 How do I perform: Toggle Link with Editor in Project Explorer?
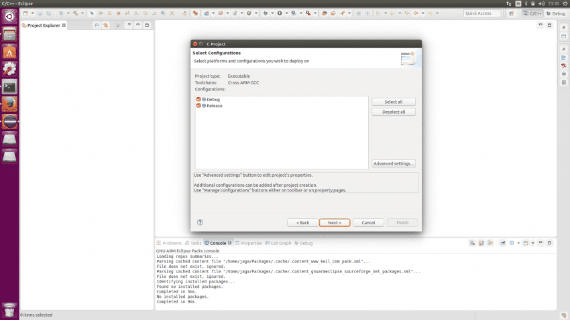pyautogui.click(x=106, y=25)
